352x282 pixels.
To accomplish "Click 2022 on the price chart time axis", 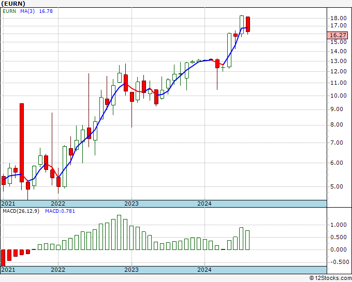I will pos(58,203).
